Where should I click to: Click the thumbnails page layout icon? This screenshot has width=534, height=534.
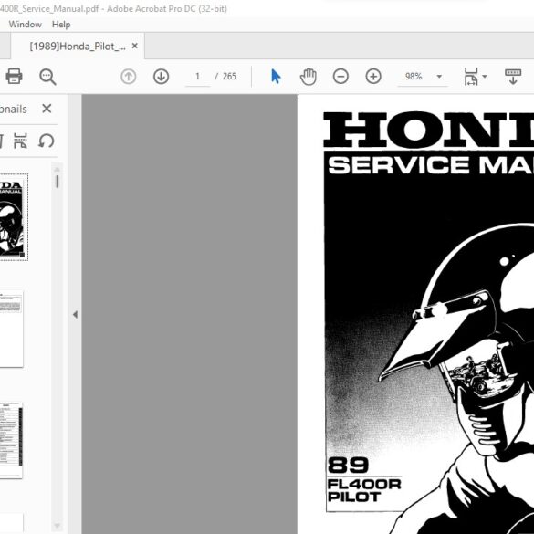[20, 141]
